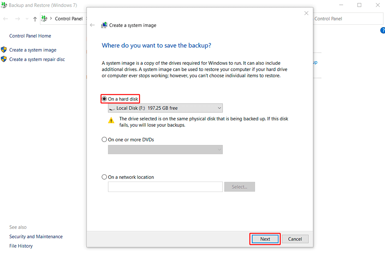This screenshot has width=385, height=256.
Task: Open the Local Disk (F:) drive dropdown
Action: [165, 108]
